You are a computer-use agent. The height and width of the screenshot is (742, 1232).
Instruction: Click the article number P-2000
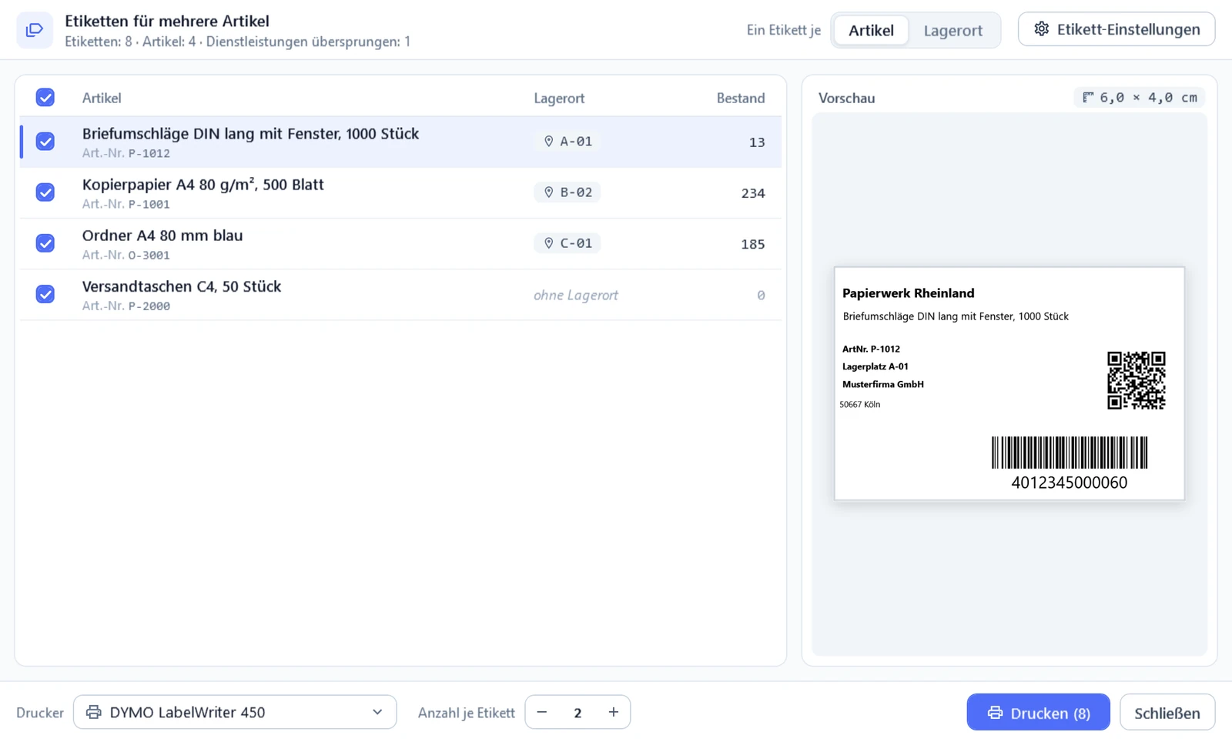[x=149, y=306]
